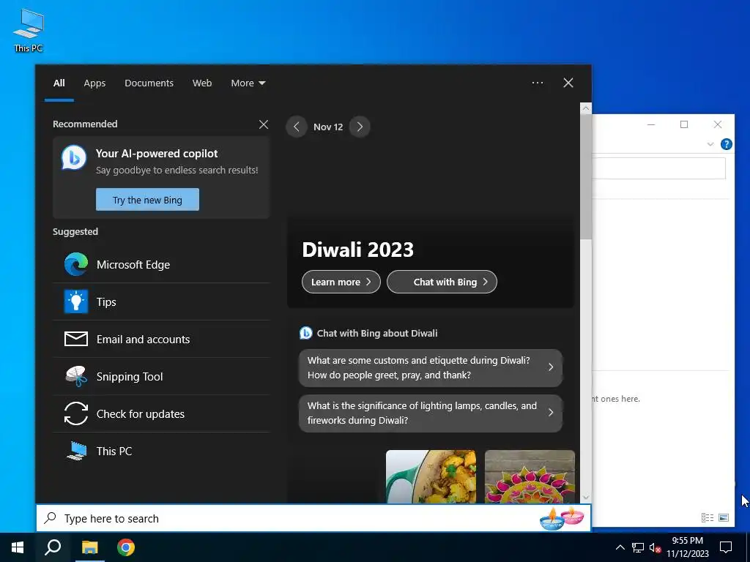750x562 pixels.
Task: Click the Chat with Bing button
Action: (x=442, y=282)
